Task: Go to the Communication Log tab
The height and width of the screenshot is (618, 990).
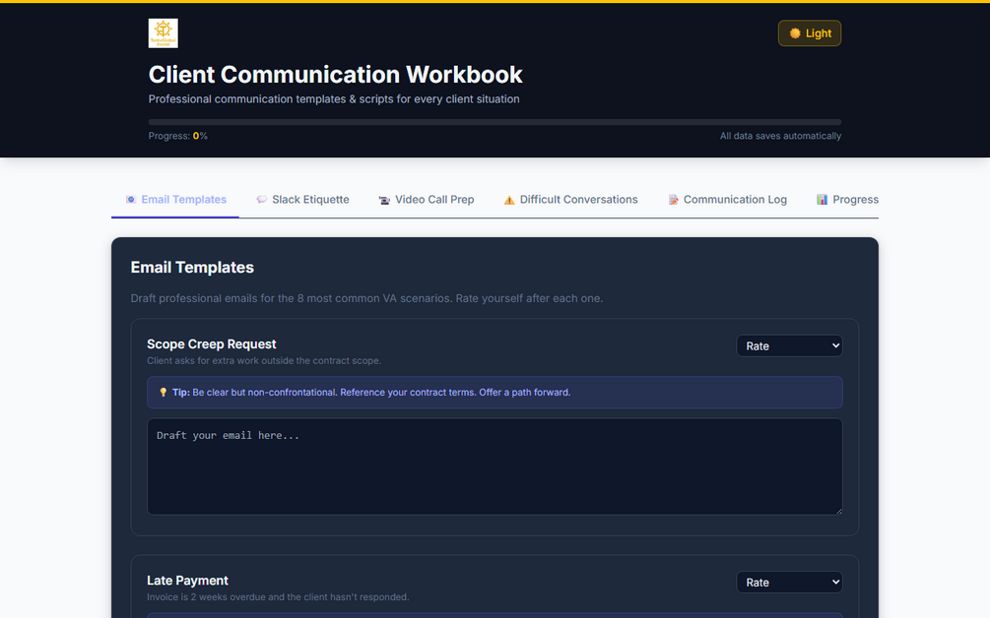Action: pos(727,199)
